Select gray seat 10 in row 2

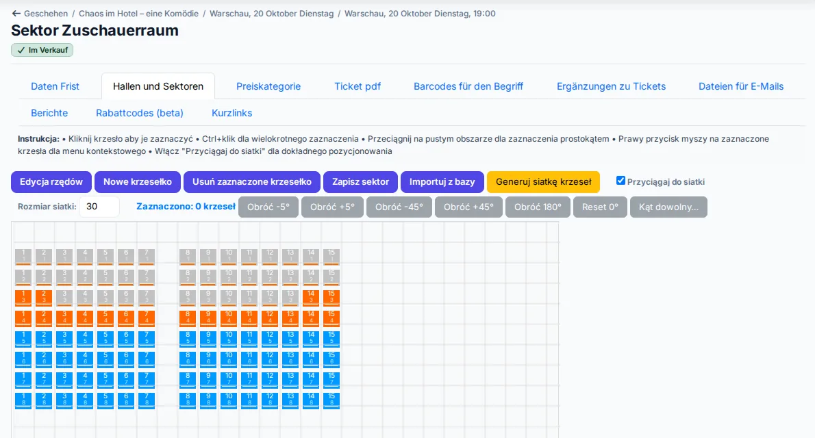tap(229, 277)
